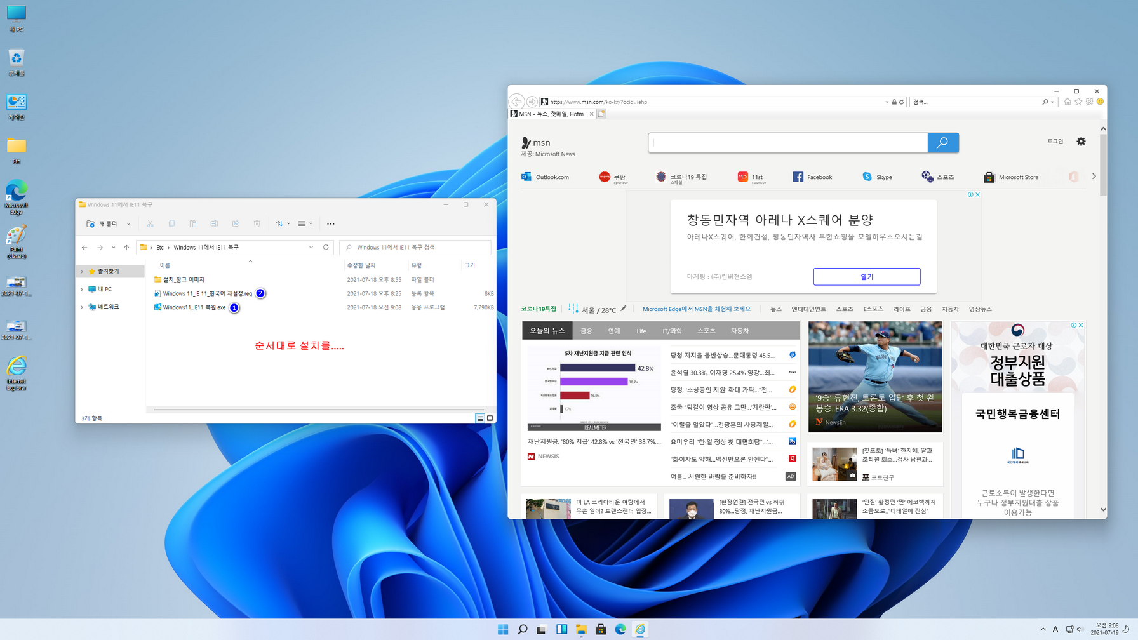Open IE address bar autocomplete dropdown
The image size is (1138, 640).
(887, 102)
